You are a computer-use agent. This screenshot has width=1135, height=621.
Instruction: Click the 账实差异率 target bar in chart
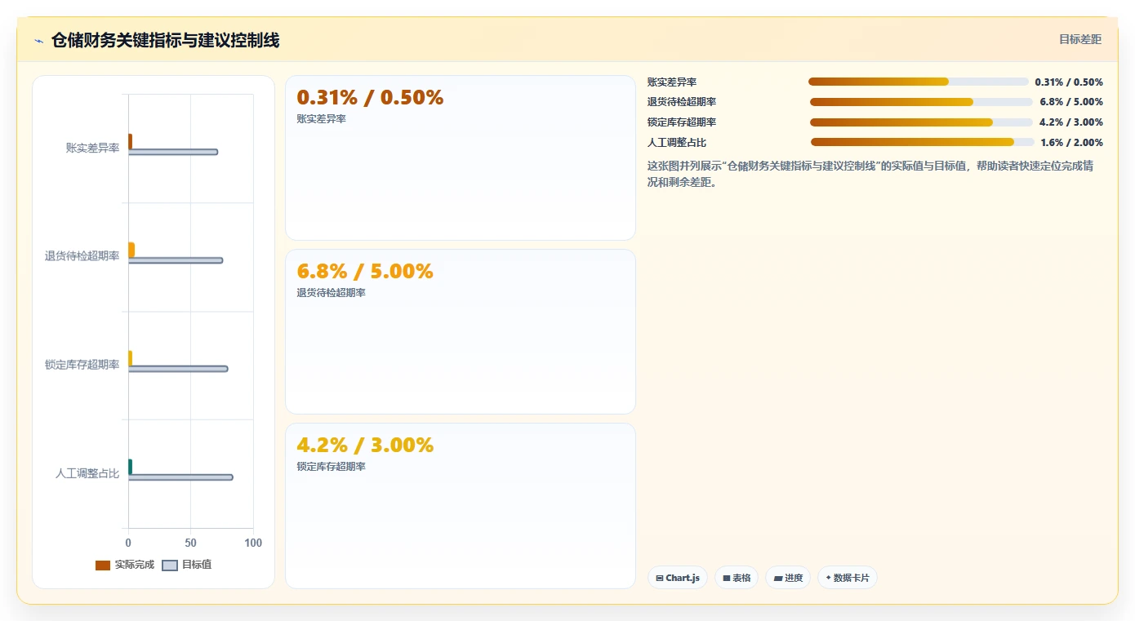(x=173, y=153)
